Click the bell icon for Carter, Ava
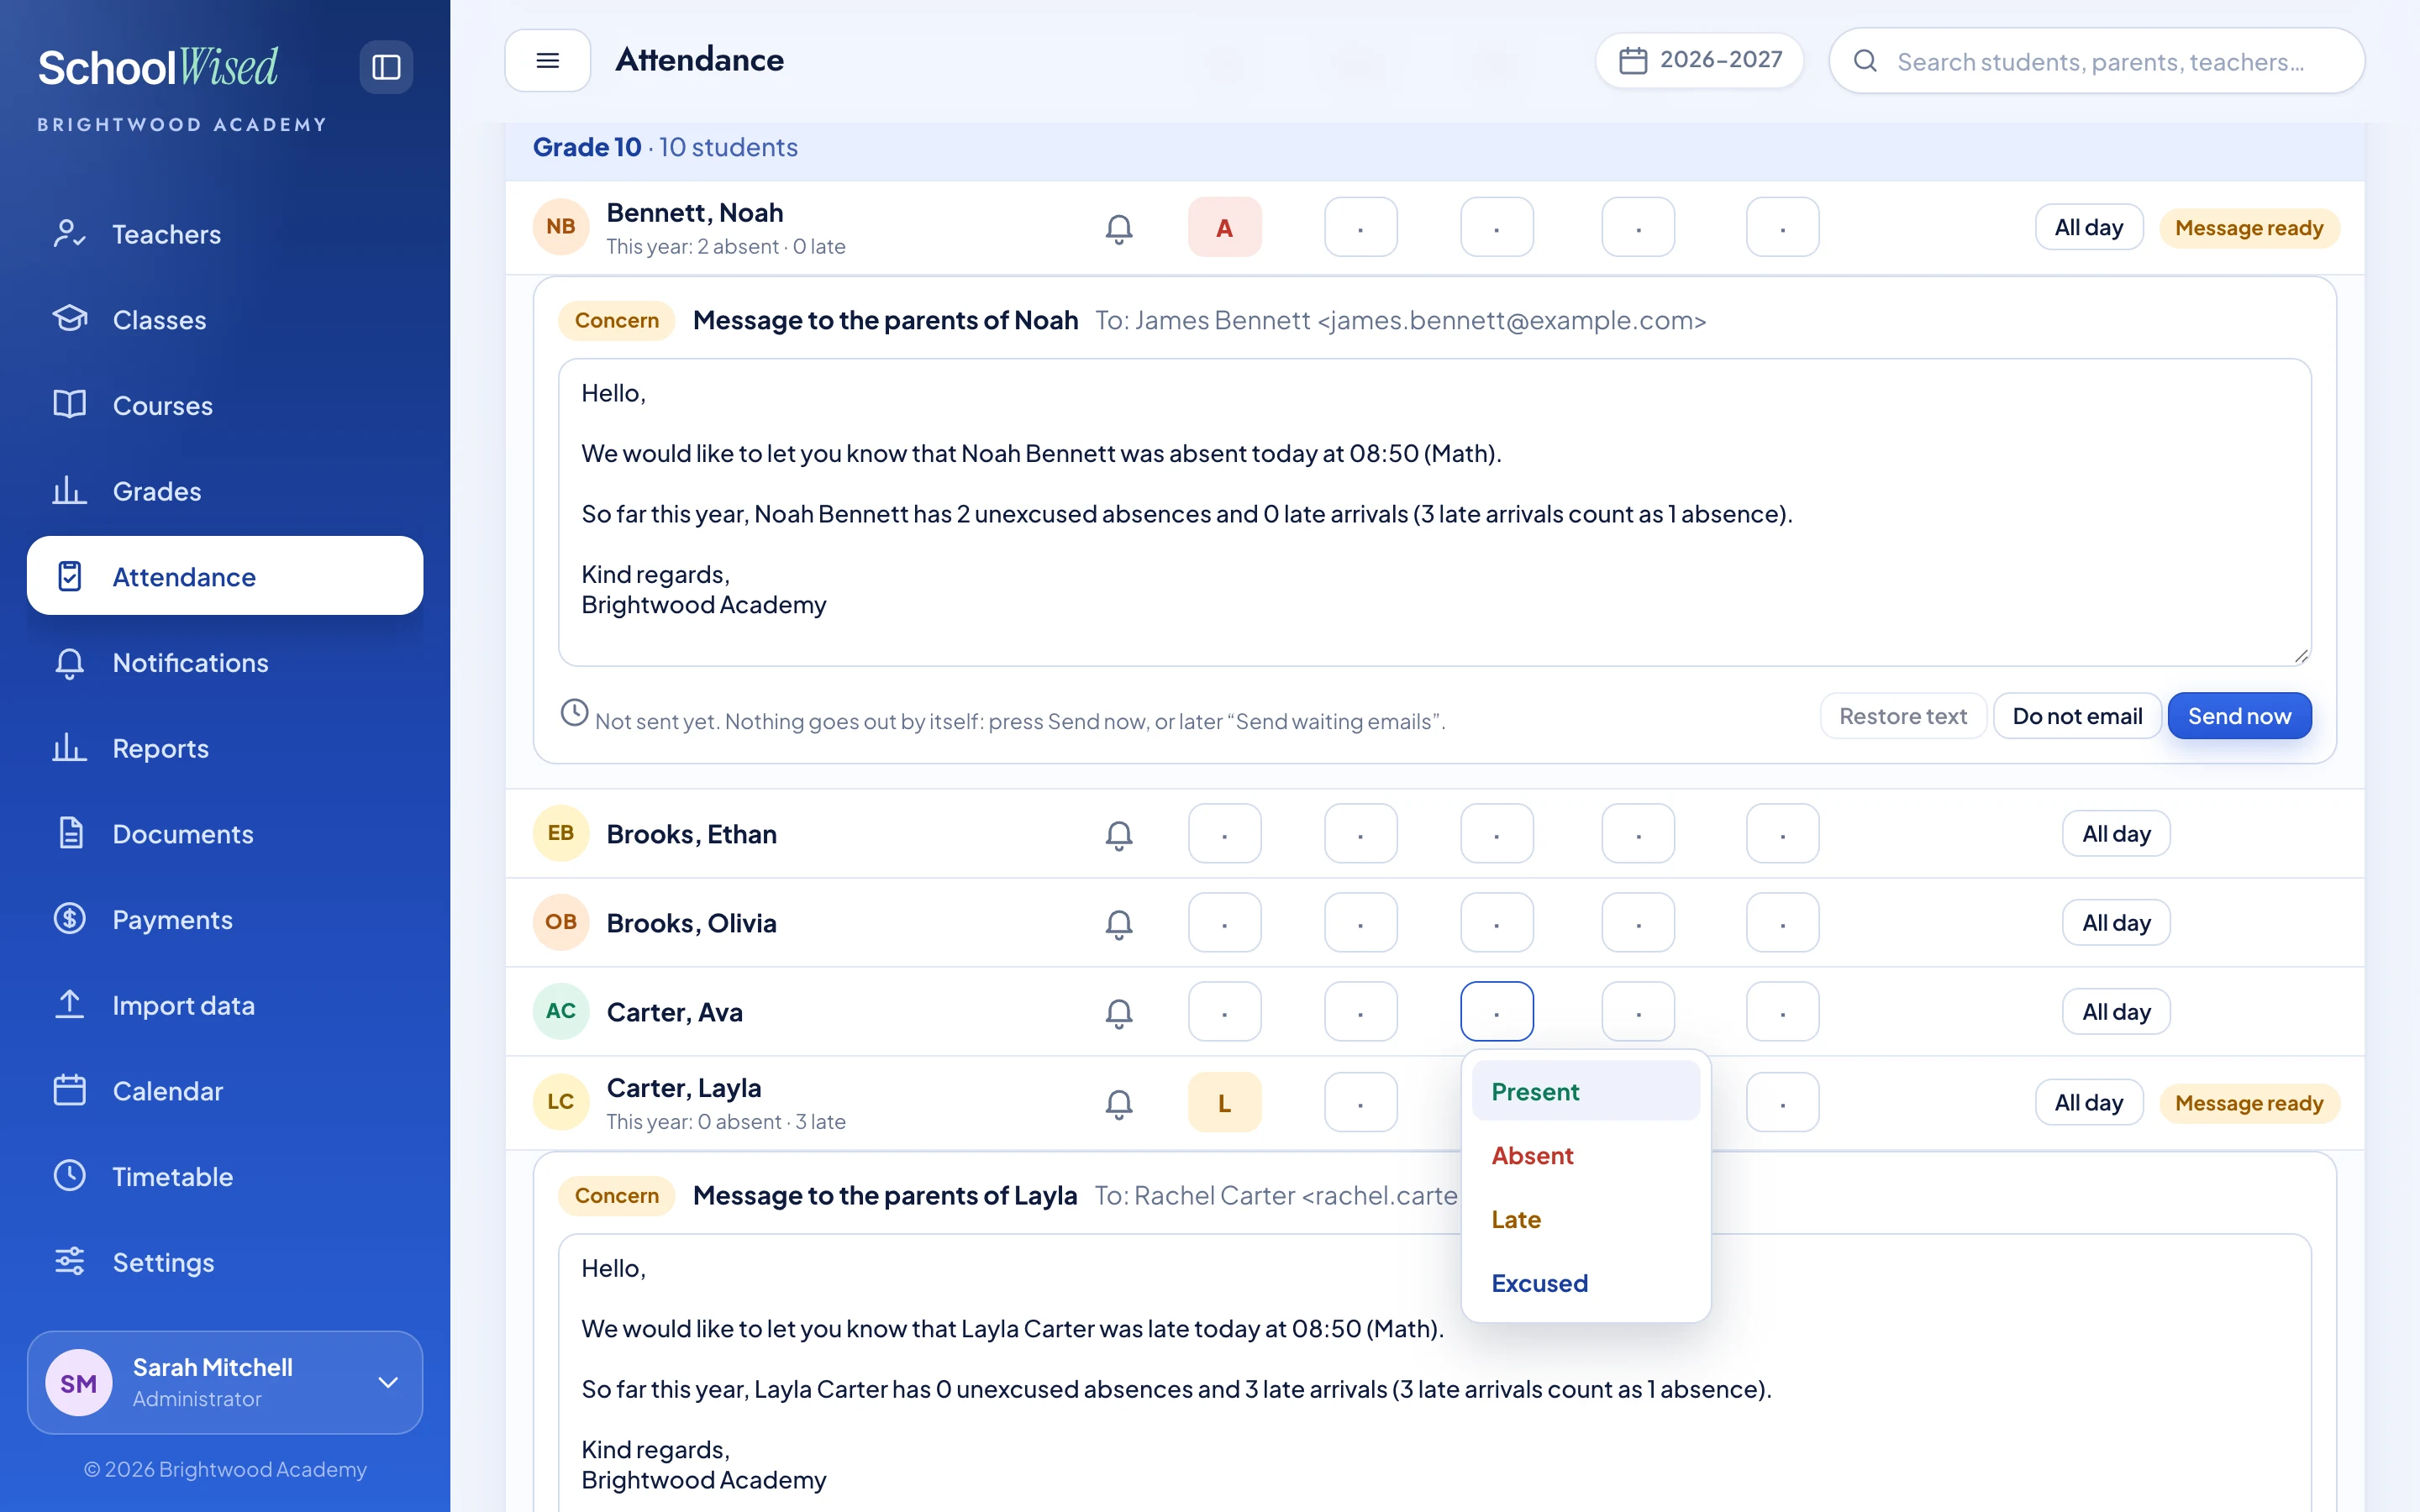The image size is (2420, 1512). [x=1119, y=1012]
